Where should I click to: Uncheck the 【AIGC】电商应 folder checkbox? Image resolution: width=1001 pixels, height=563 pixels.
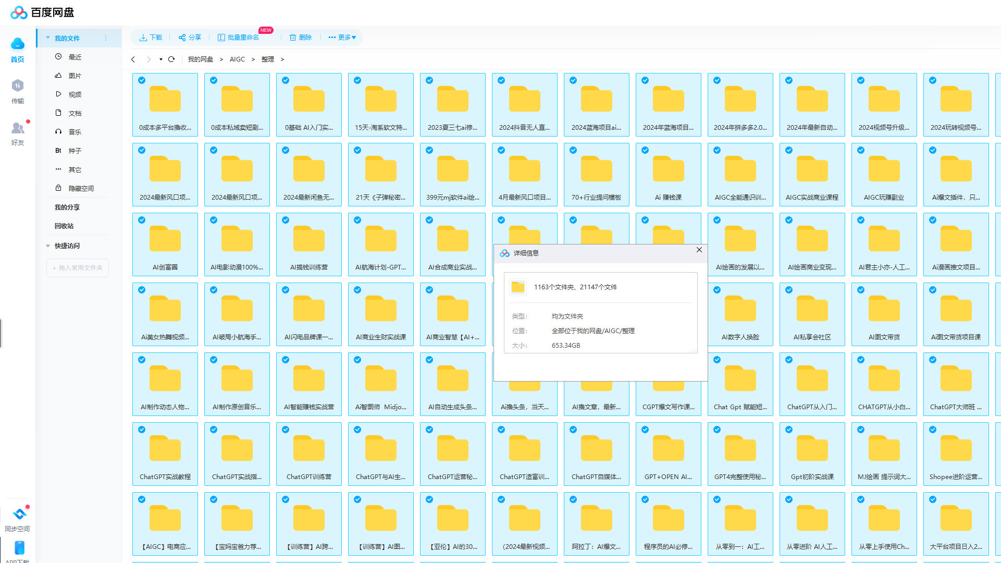click(142, 499)
